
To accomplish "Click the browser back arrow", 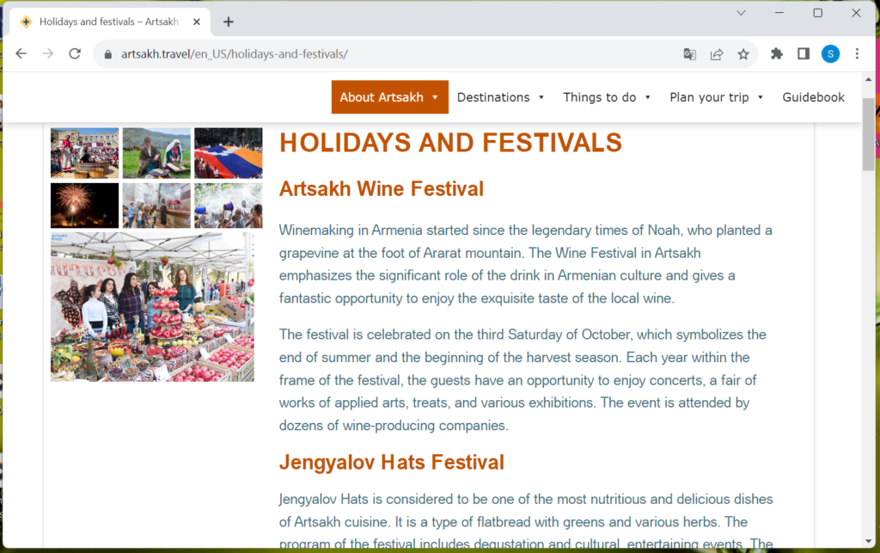I will tap(21, 54).
